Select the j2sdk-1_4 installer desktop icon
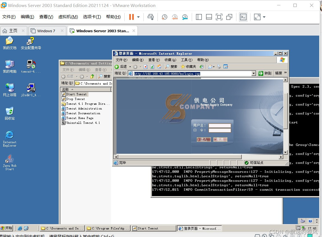 pos(31,90)
